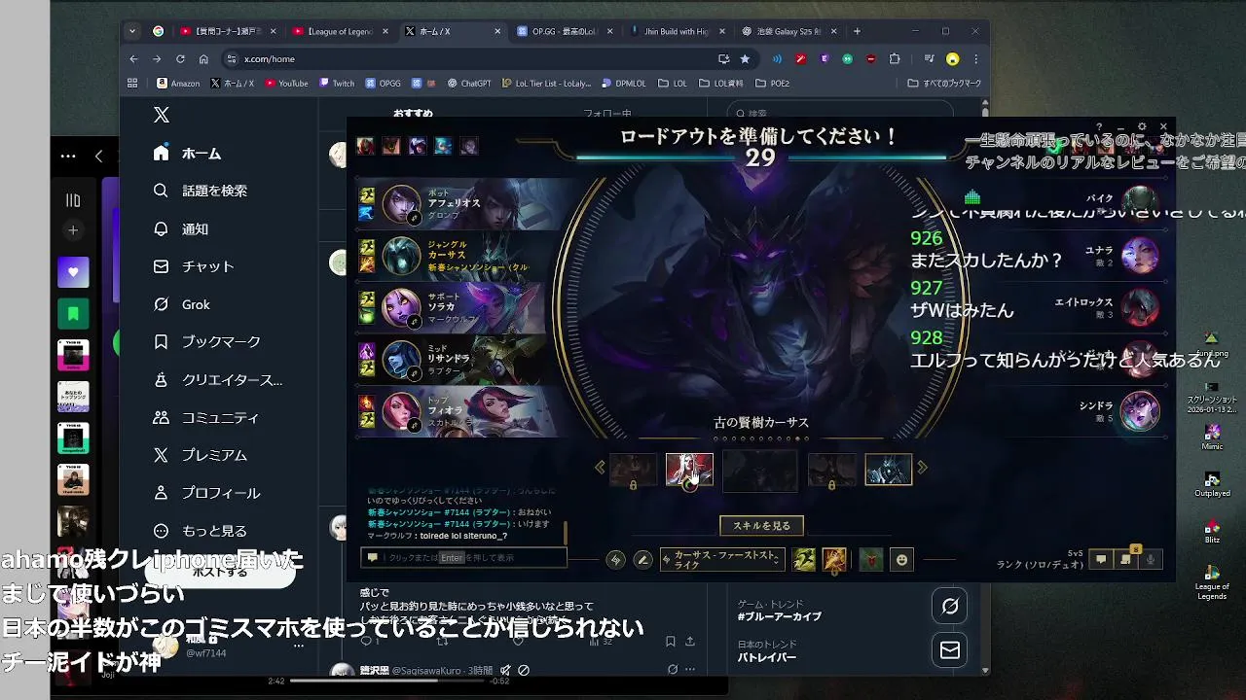1246x700 pixels.
Task: Click the LoL champion select chat input
Action: tap(463, 558)
